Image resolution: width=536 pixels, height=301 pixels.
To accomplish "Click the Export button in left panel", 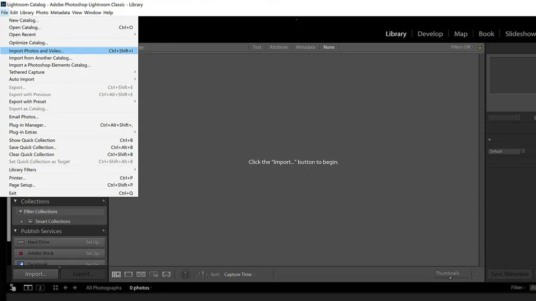I will coord(82,274).
